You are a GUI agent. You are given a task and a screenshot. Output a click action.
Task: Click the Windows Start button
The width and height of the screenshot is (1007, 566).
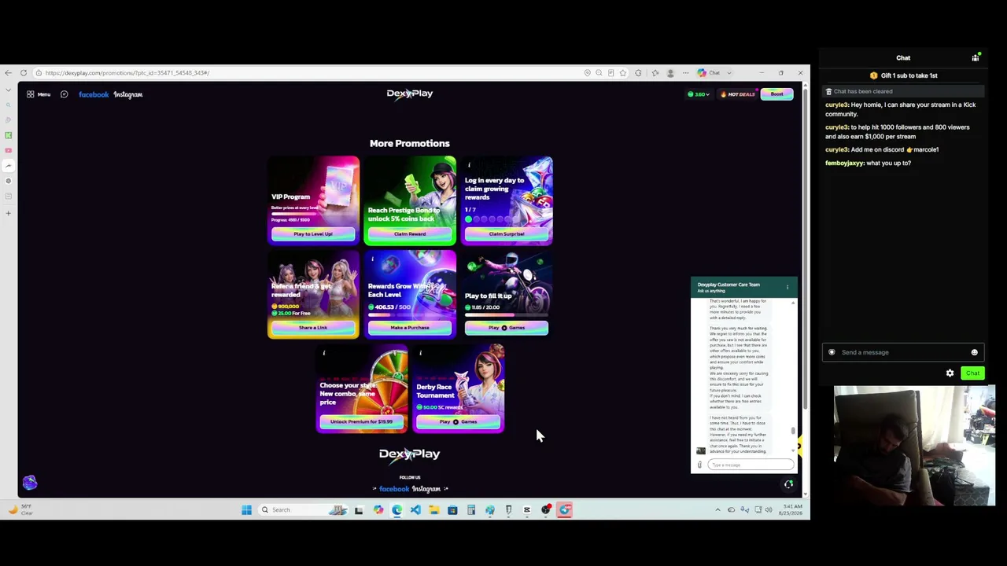[246, 510]
